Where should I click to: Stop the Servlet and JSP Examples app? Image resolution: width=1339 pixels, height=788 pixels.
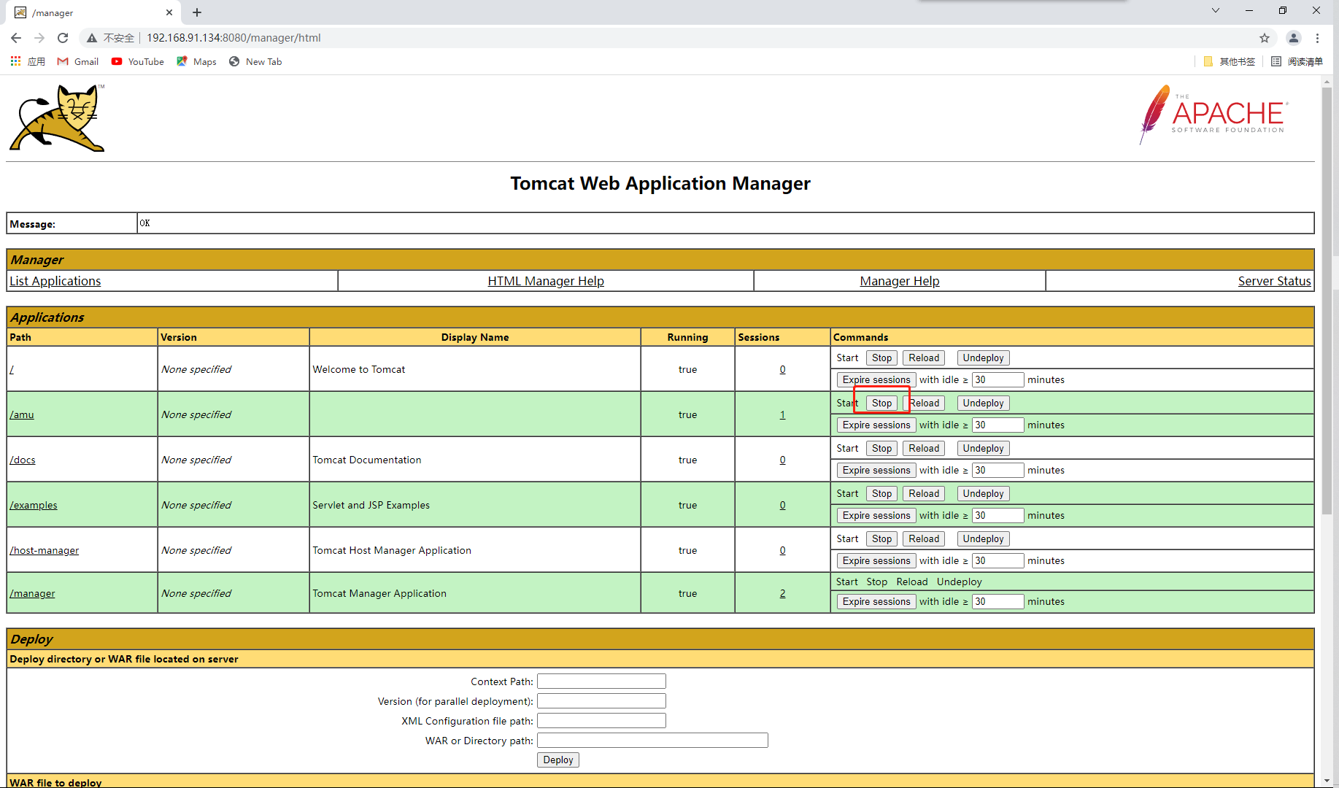(881, 493)
